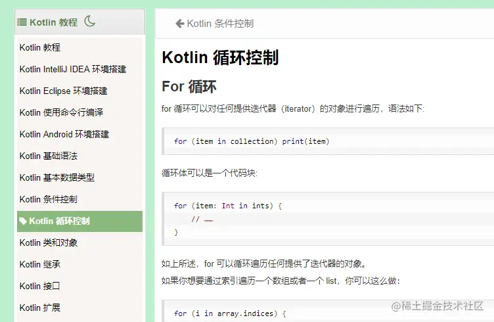Click the Kotlin 教程 sidebar header title
Image resolution: width=494 pixels, height=322 pixels.
coord(54,22)
